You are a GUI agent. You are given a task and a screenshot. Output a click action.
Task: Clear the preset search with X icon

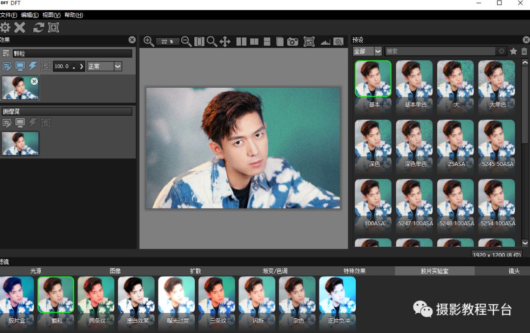(x=502, y=51)
